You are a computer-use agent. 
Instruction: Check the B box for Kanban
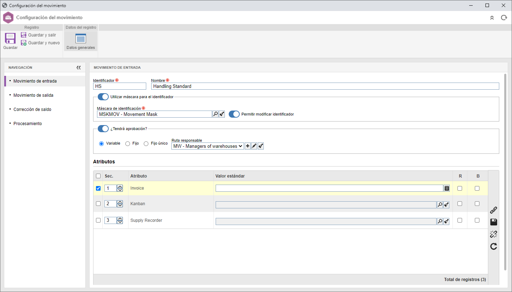click(x=477, y=204)
